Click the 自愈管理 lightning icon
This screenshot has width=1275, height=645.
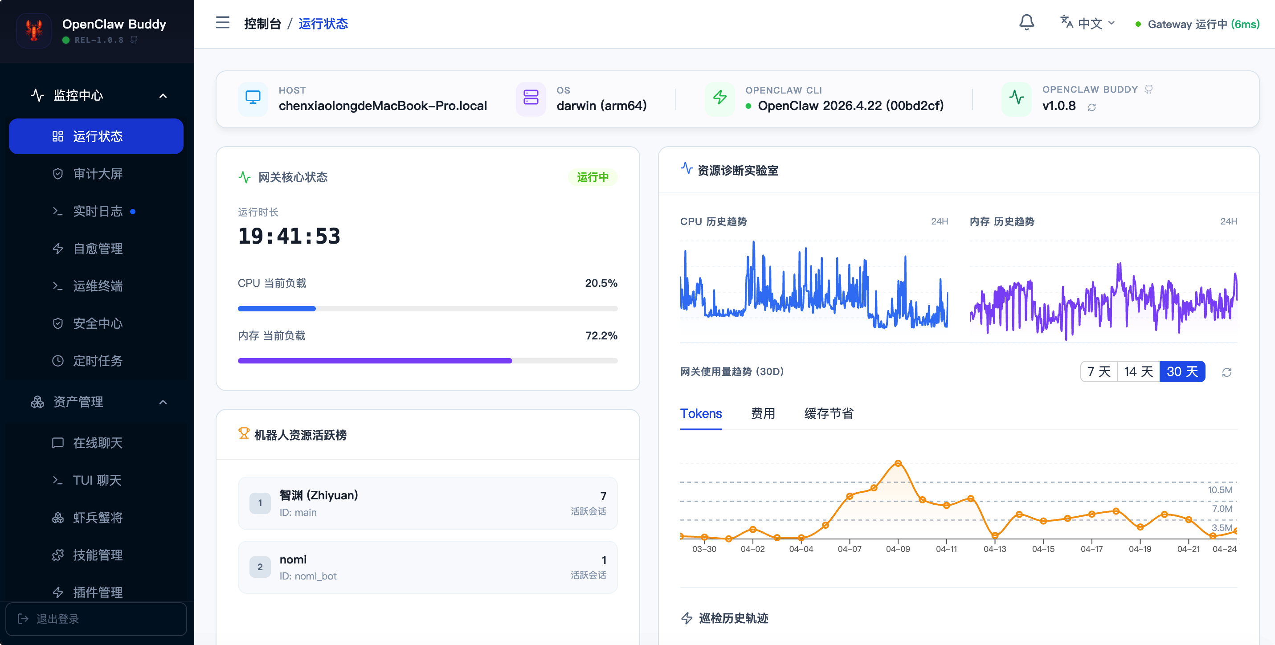[58, 249]
